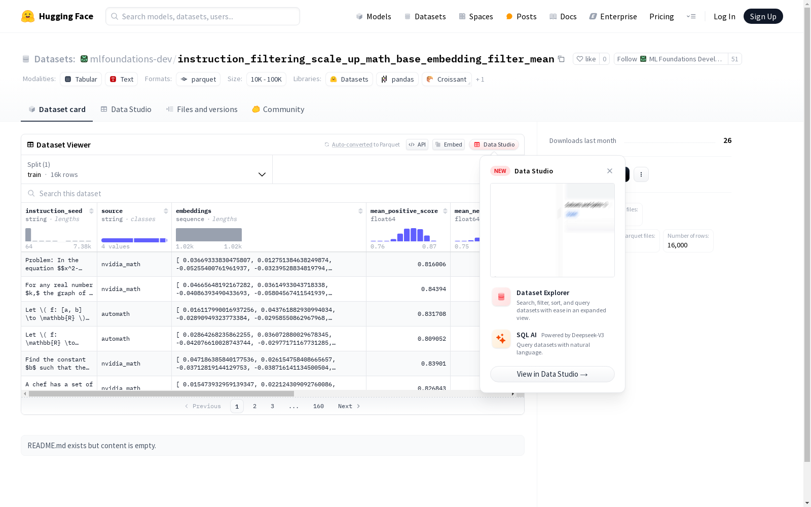
Task: Like this dataset
Action: point(586,59)
